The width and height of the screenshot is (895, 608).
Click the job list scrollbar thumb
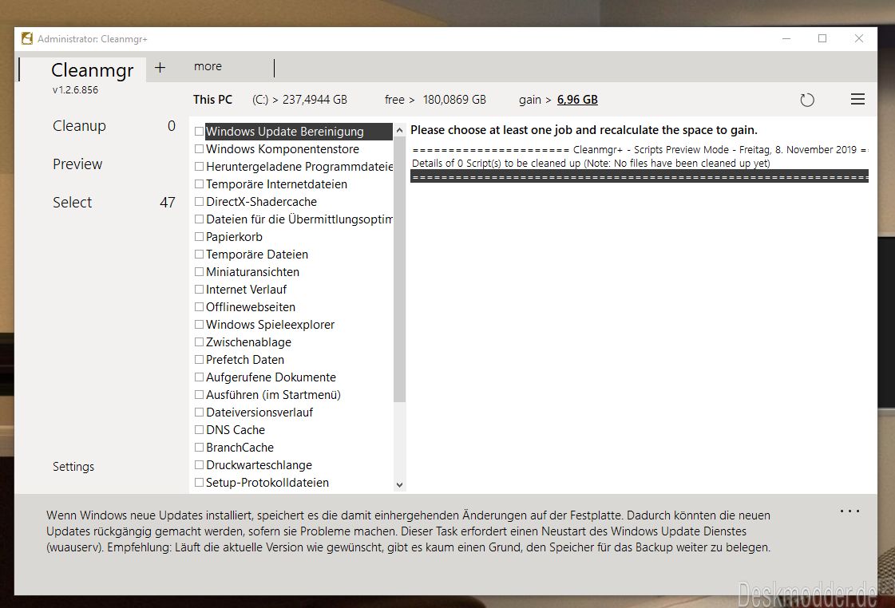pyautogui.click(x=399, y=269)
